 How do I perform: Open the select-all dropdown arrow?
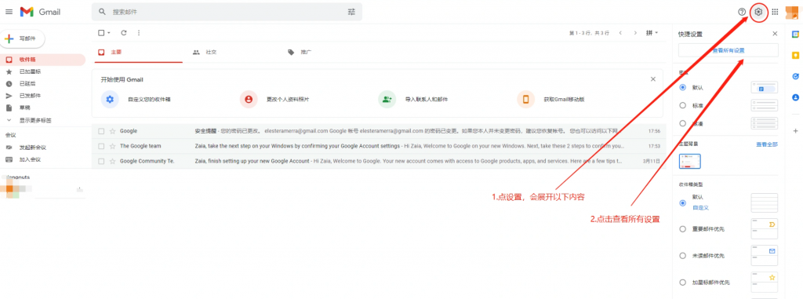(108, 33)
